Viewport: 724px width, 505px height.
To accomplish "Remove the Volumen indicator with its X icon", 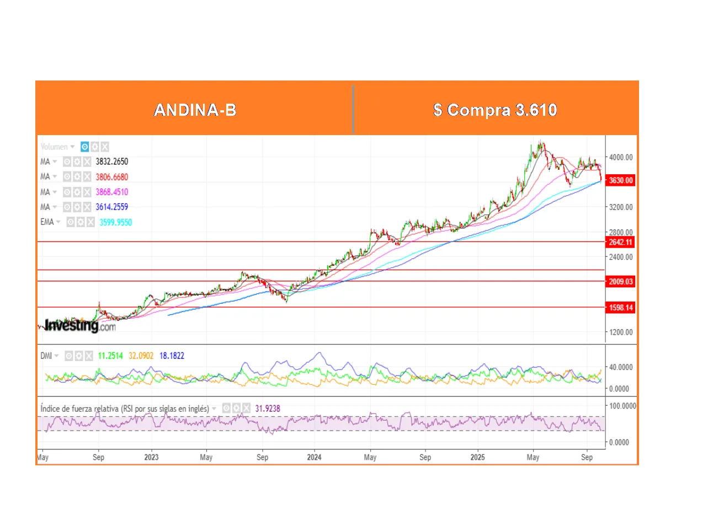I will [x=105, y=147].
